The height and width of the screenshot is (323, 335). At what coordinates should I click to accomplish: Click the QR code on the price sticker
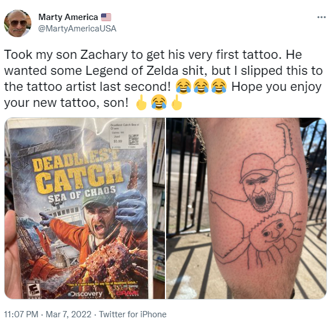[x=134, y=140]
